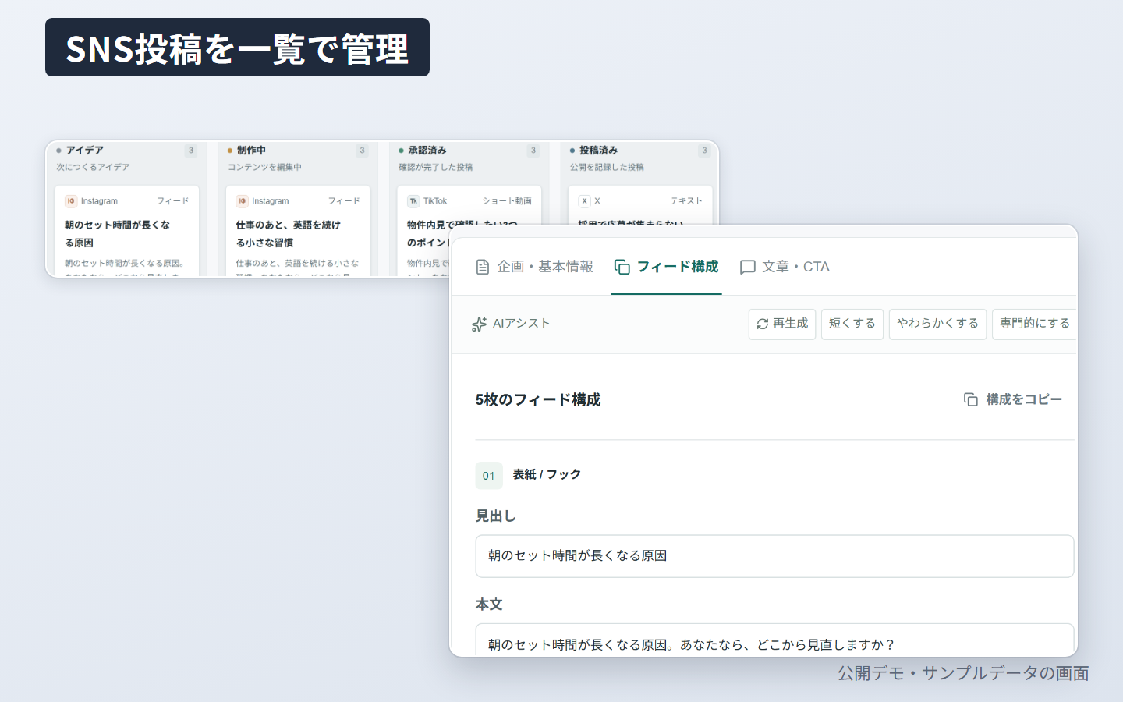
Task: Click the TikTok icon on the 承認済み card
Action: (413, 201)
